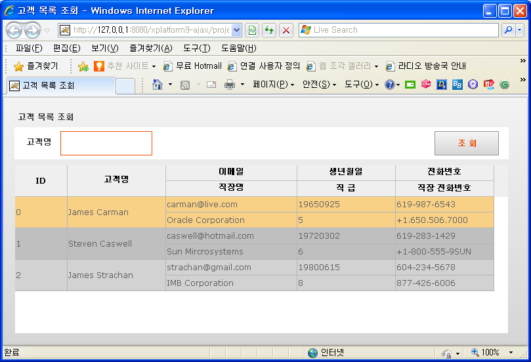Click the 고객명 text input field

106,143
